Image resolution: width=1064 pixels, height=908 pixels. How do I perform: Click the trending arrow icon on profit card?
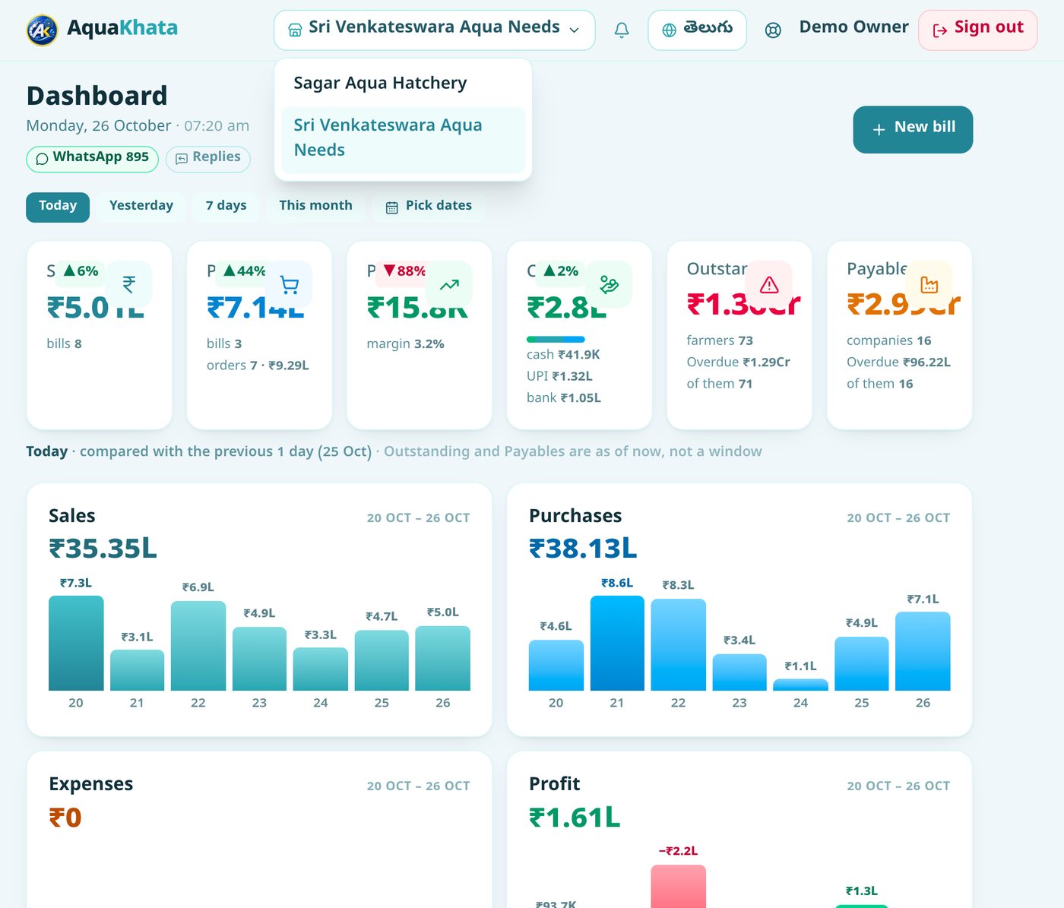pyautogui.click(x=449, y=284)
